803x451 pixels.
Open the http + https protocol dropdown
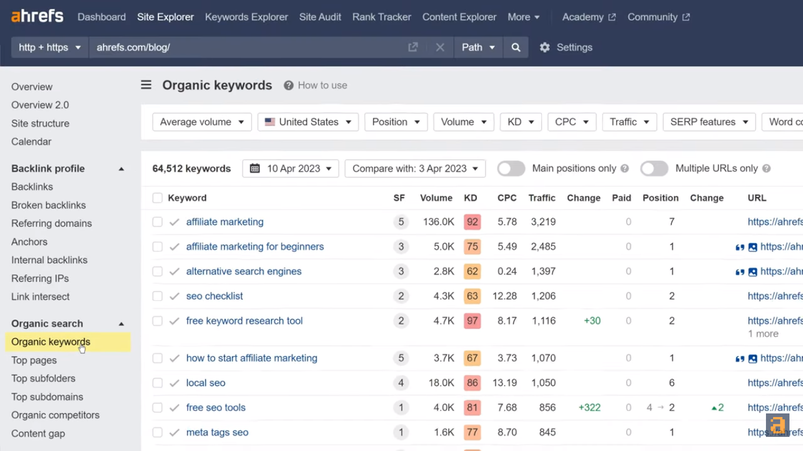(50, 48)
